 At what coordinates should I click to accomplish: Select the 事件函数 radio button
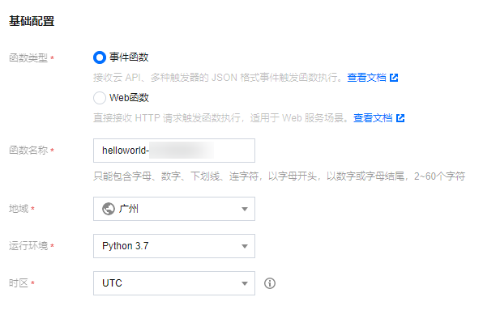[x=100, y=57]
